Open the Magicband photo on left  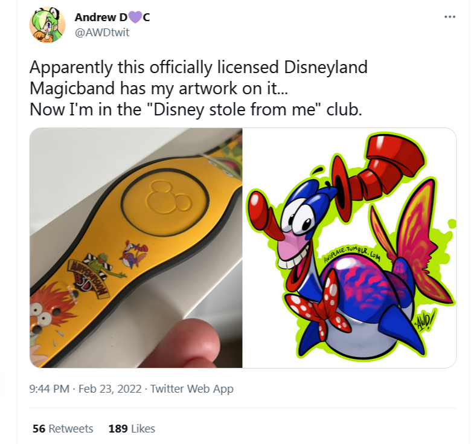(136, 248)
